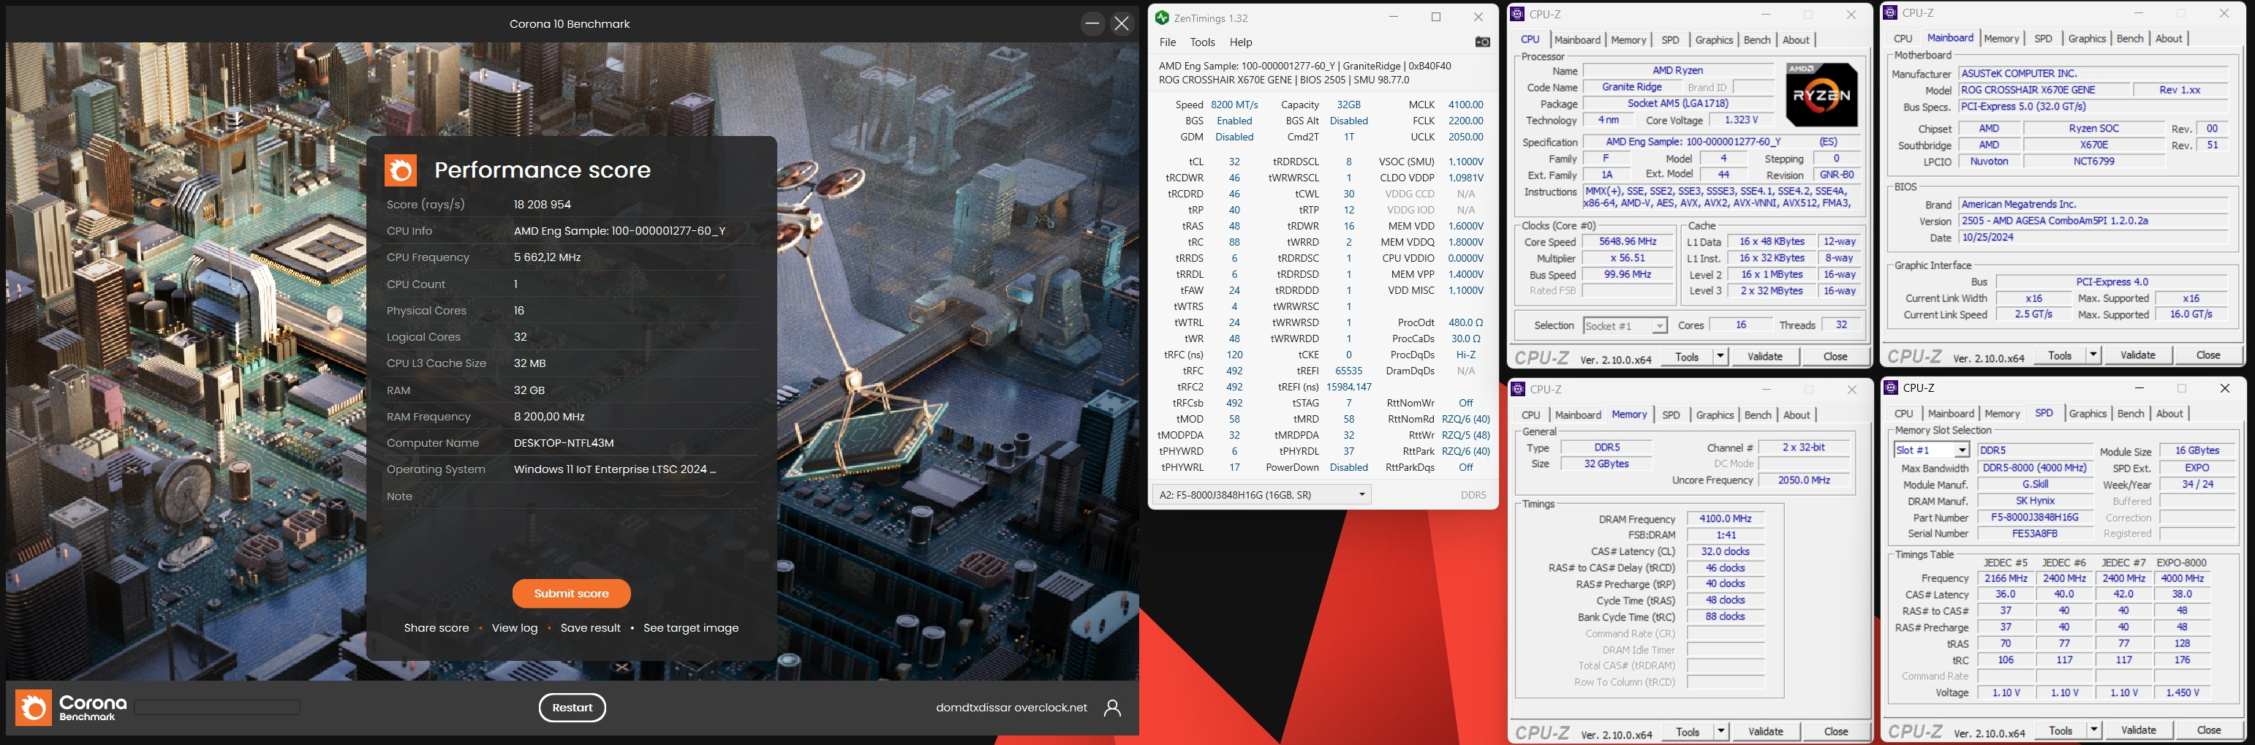2255x745 pixels.
Task: Click Validate in CPU-Z SPD window
Action: coord(2139,730)
